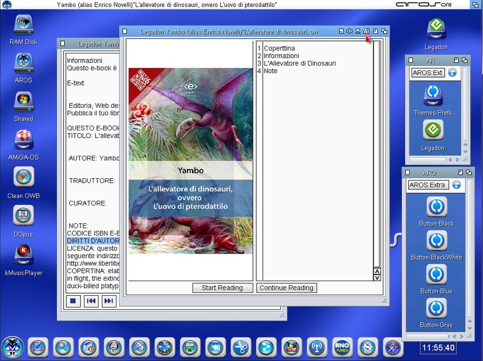The height and width of the screenshot is (361, 483).
Task: Open the RAM Disk desktop icon
Action: pyautogui.click(x=24, y=25)
